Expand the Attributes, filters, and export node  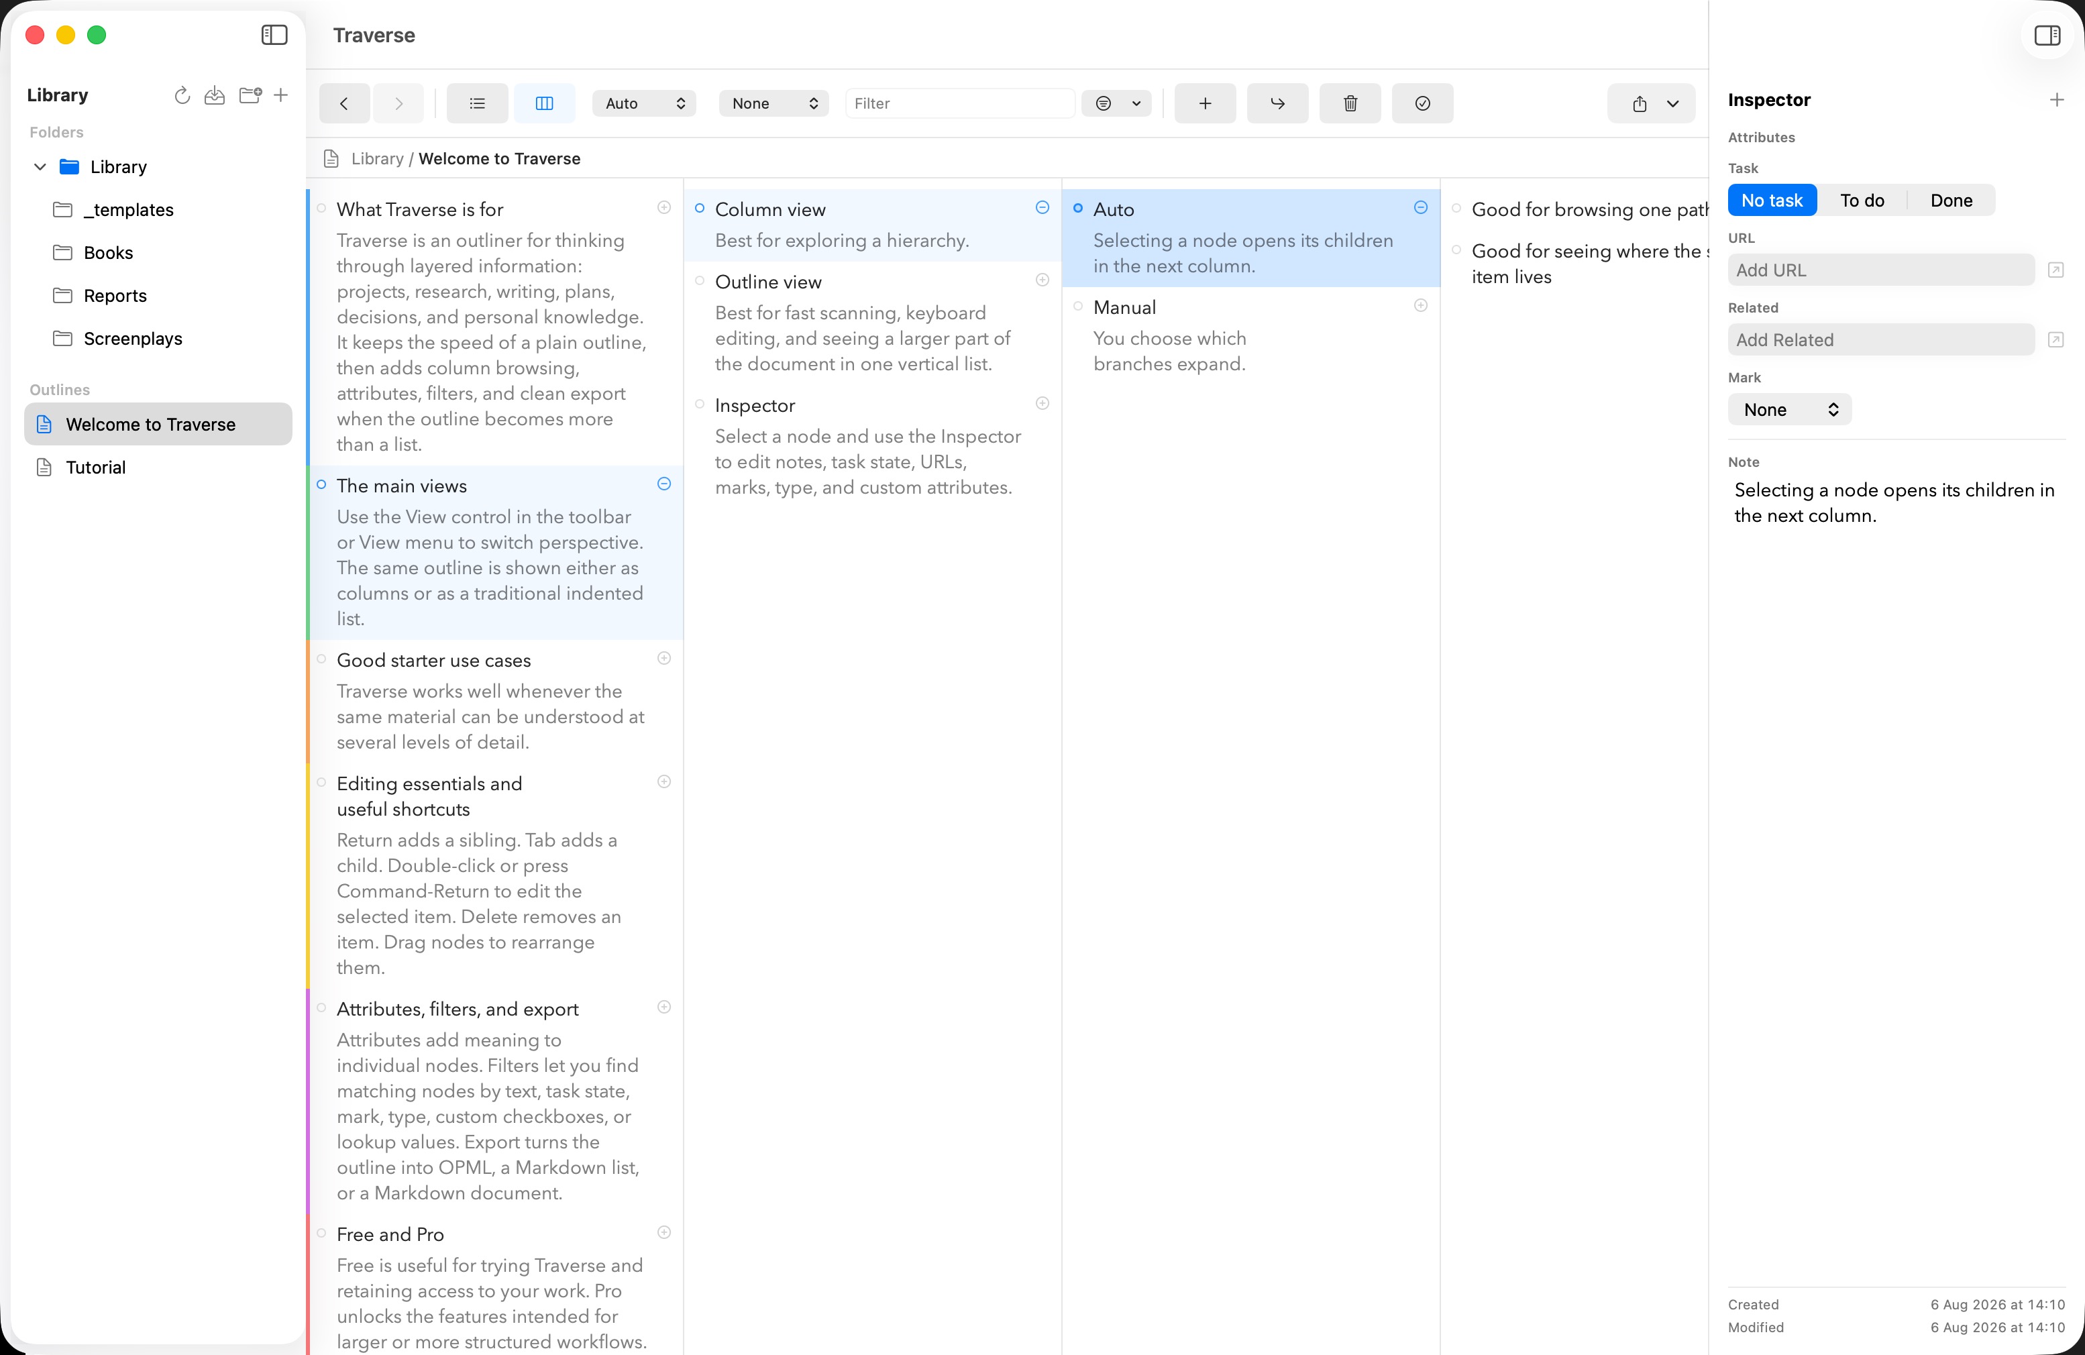pyautogui.click(x=664, y=1008)
